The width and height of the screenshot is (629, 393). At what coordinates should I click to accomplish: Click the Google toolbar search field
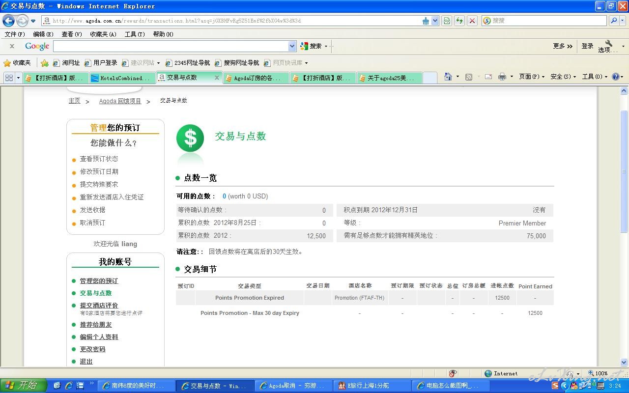[171, 46]
